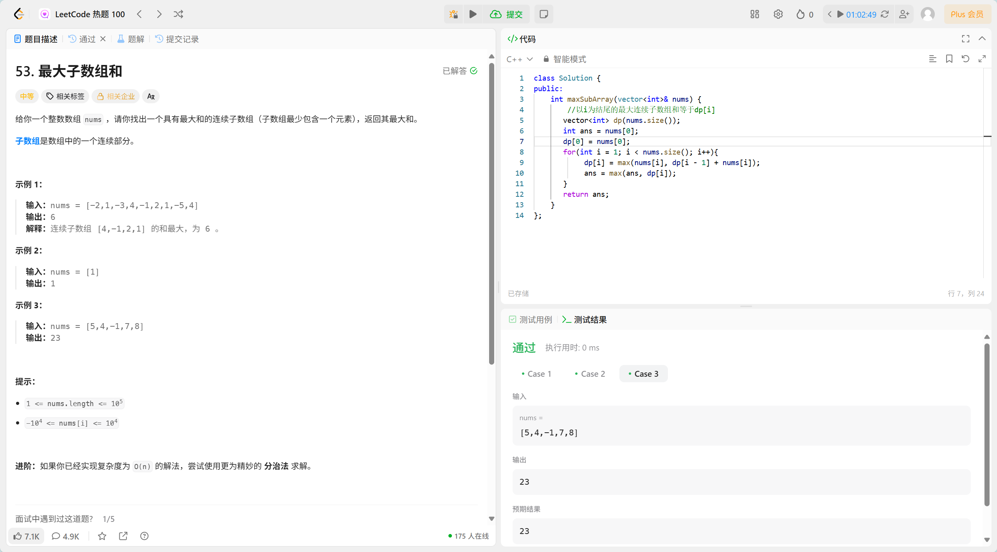The height and width of the screenshot is (552, 997).
Task: Run the code with play icon
Action: point(473,14)
